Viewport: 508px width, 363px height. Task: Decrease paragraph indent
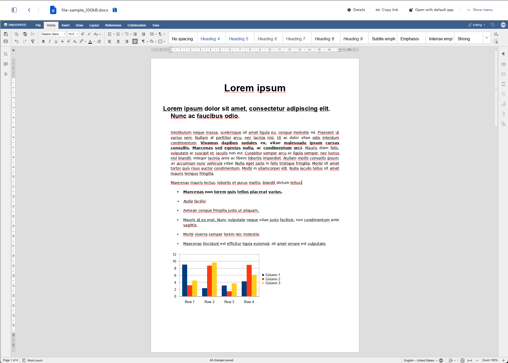click(135, 34)
